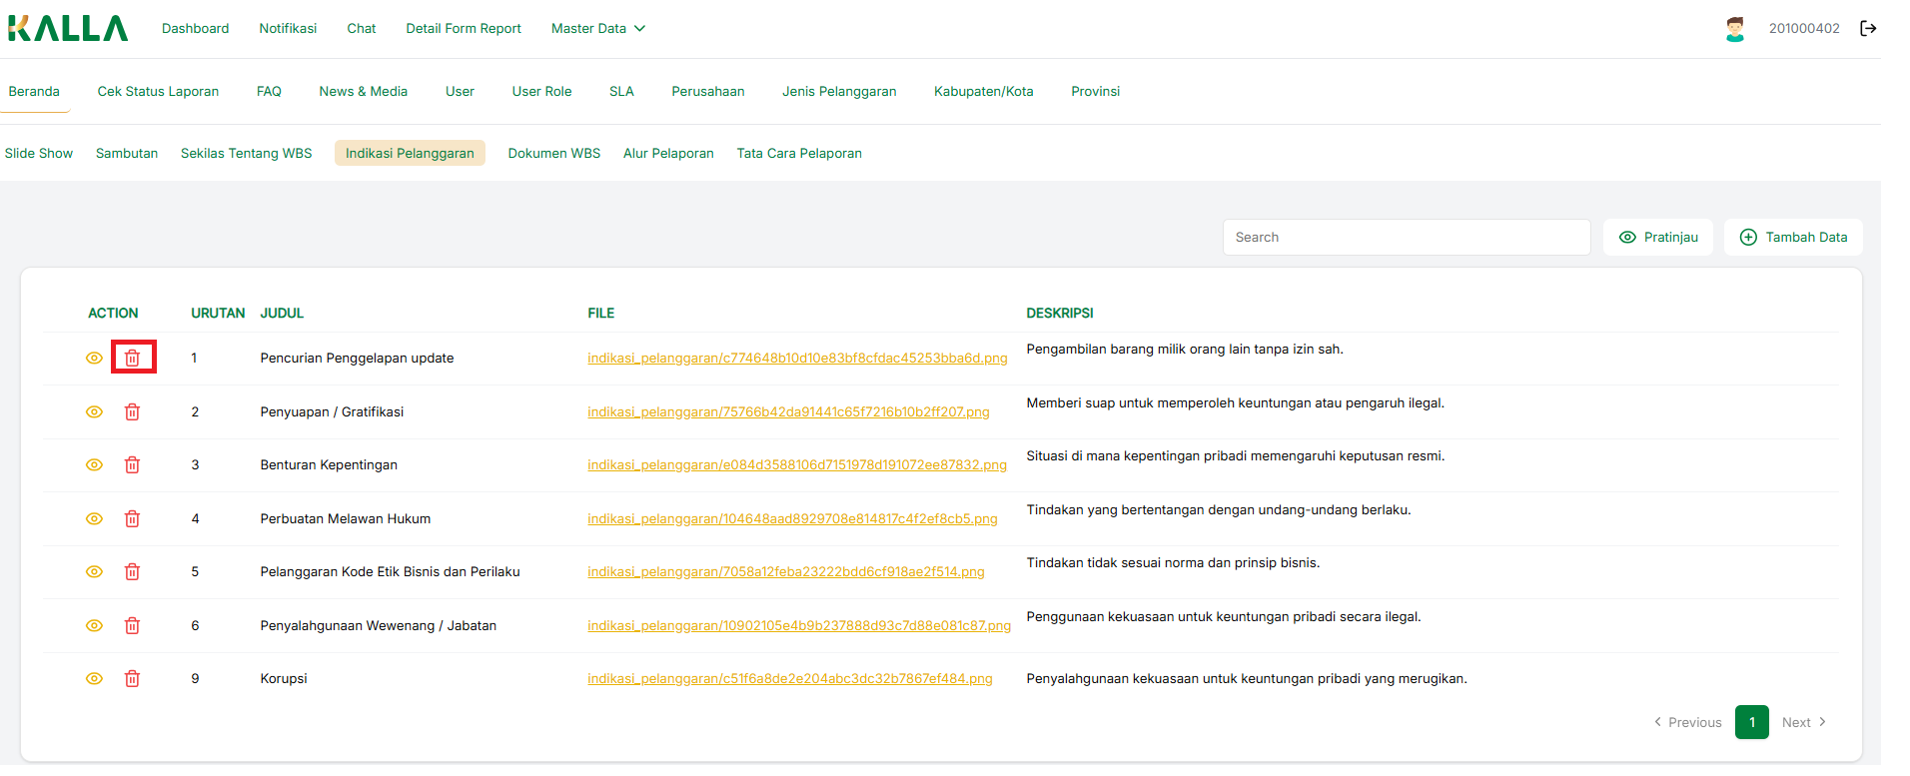
Task: Click the Tambah Data button
Action: coord(1793,237)
